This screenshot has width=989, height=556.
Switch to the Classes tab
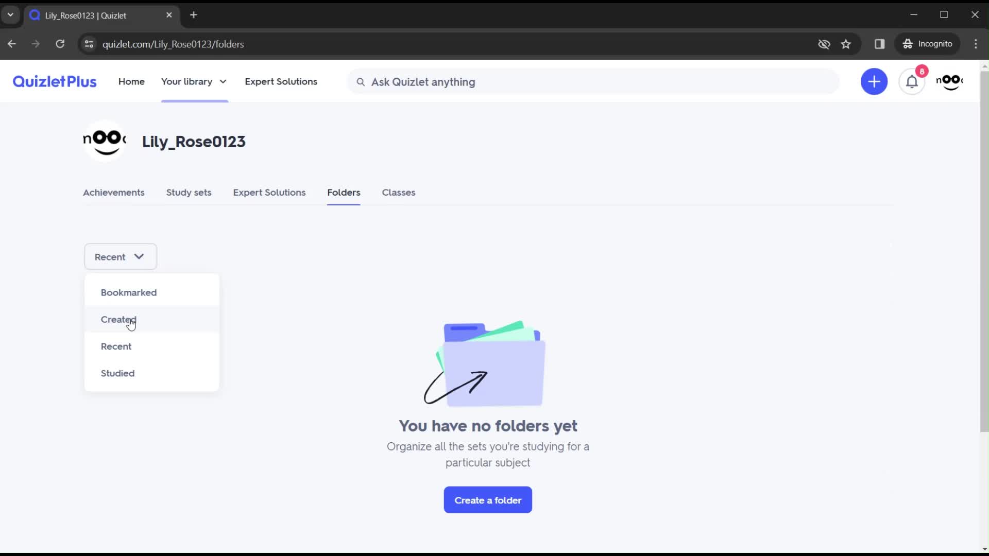click(399, 192)
